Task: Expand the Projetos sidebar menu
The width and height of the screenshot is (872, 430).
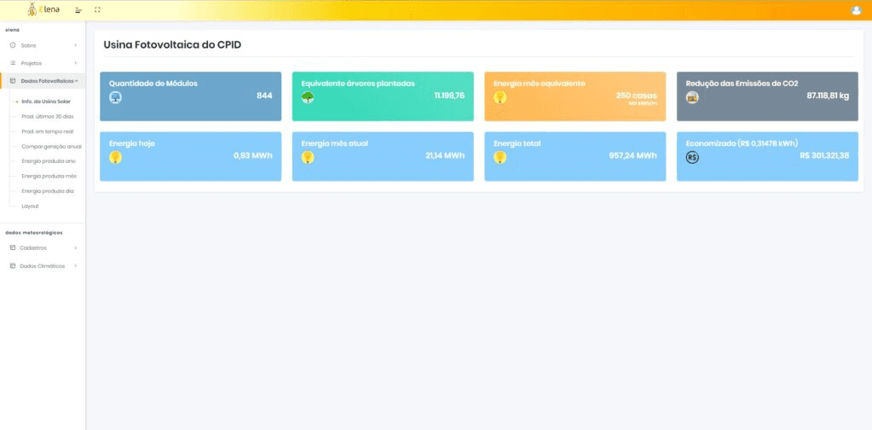Action: [x=43, y=63]
